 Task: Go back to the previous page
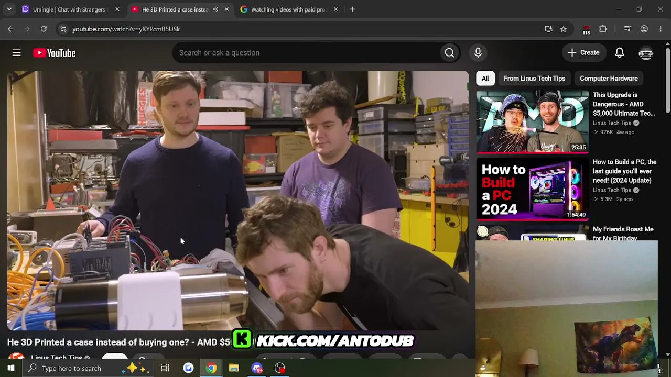pyautogui.click(x=10, y=29)
